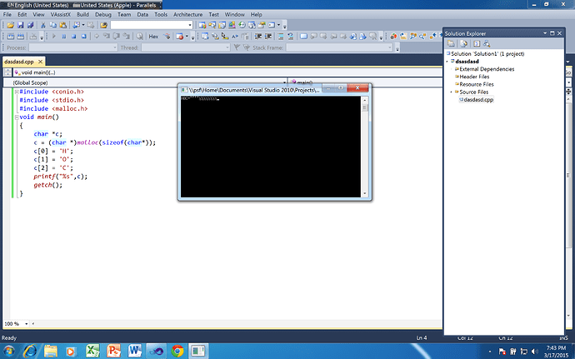Open Excel from the taskbar
Screen dimensions: 575x359
click(x=92, y=351)
